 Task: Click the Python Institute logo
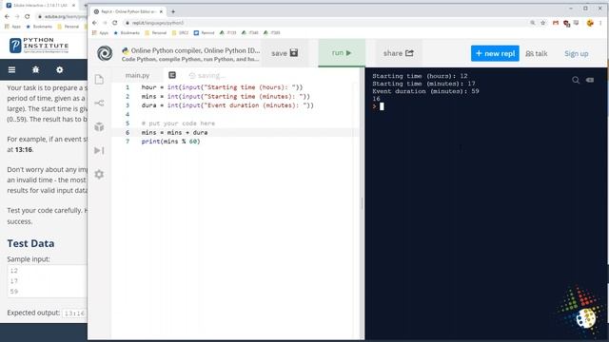[39, 46]
